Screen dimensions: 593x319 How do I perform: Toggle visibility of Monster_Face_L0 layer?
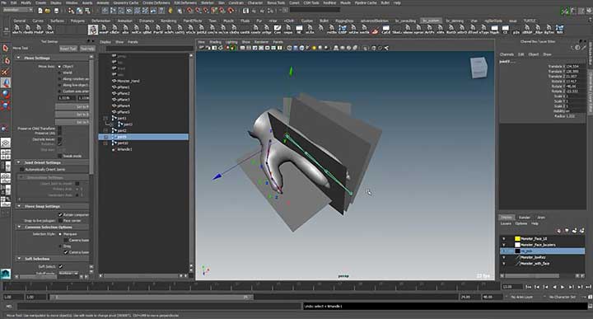504,239
